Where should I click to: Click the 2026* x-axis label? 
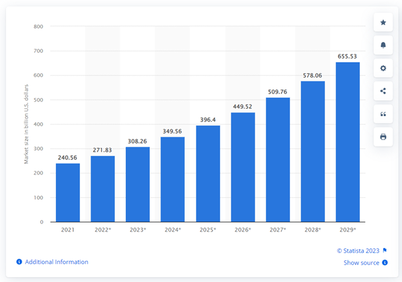(x=243, y=230)
